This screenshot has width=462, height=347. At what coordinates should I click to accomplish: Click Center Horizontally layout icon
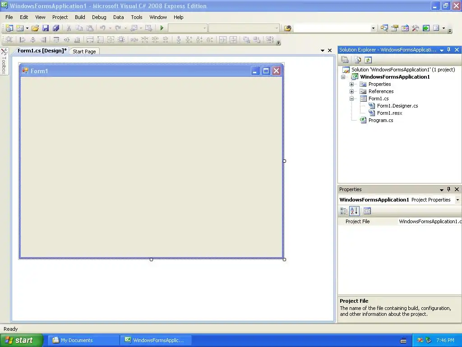pos(223,40)
